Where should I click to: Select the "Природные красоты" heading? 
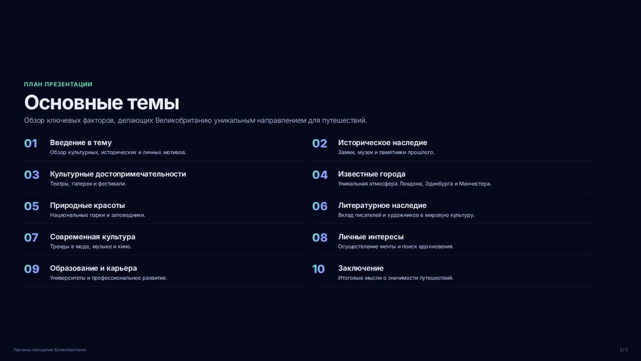pos(87,205)
